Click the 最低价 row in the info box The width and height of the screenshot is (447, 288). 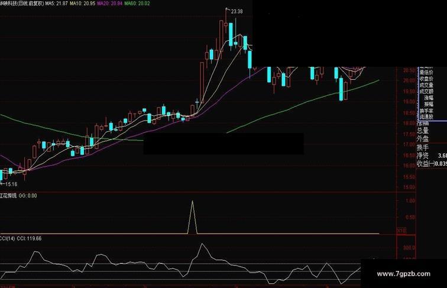426,73
